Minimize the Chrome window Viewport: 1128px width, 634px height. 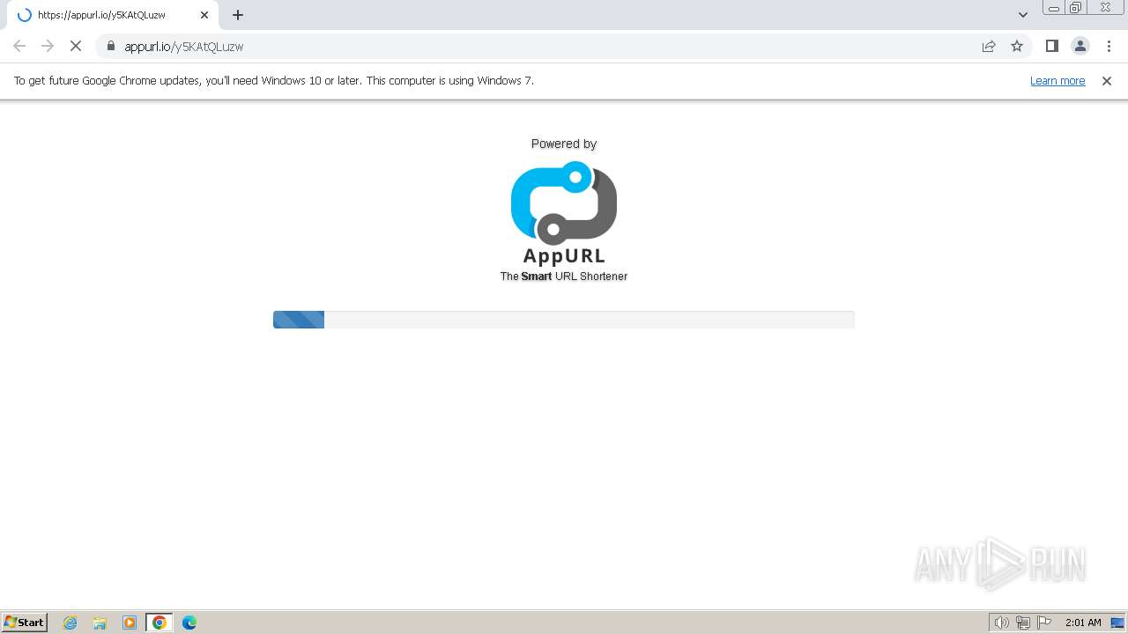point(1053,8)
